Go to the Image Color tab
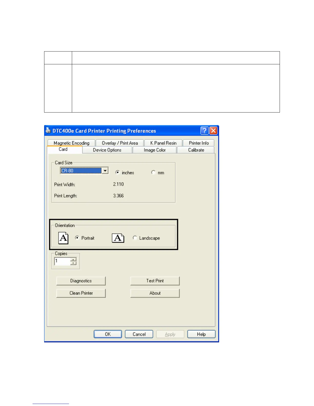 [155, 150]
